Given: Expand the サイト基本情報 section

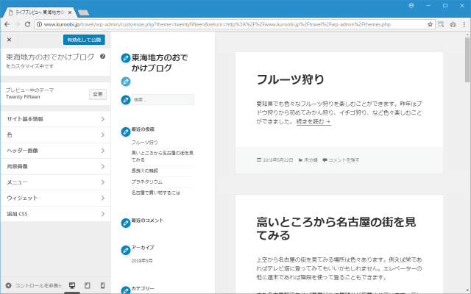Looking at the screenshot, I should 55,119.
